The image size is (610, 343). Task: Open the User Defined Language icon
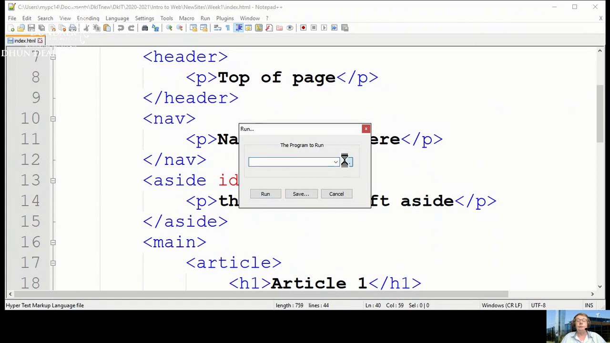point(248,28)
